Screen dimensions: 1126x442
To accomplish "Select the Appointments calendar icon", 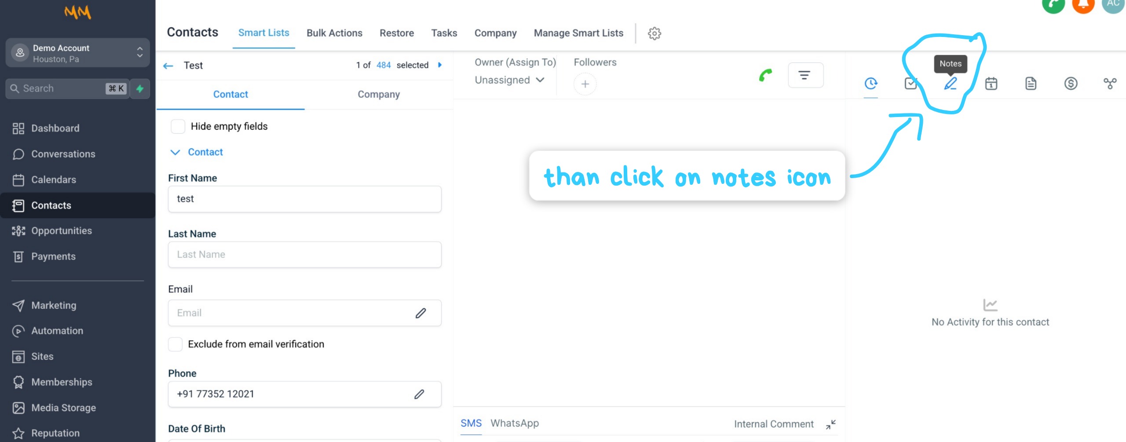I will click(991, 84).
